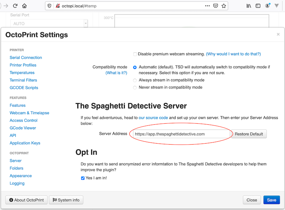
Task: Select Never stream in compatibility mode
Action: tap(135, 87)
